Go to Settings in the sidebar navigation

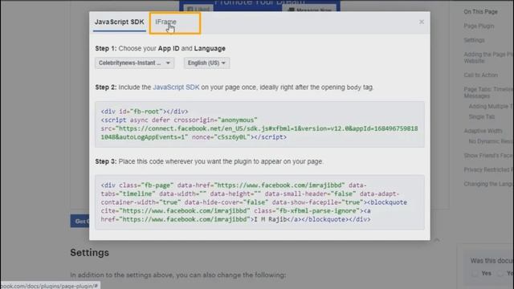(474, 40)
